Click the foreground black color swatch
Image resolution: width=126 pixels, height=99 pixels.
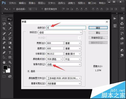pos(5,68)
